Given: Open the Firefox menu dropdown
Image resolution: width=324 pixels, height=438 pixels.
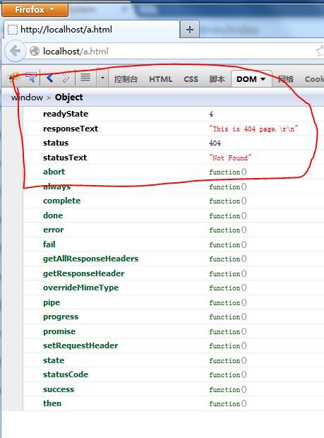Looking at the screenshot, I should [x=35, y=9].
